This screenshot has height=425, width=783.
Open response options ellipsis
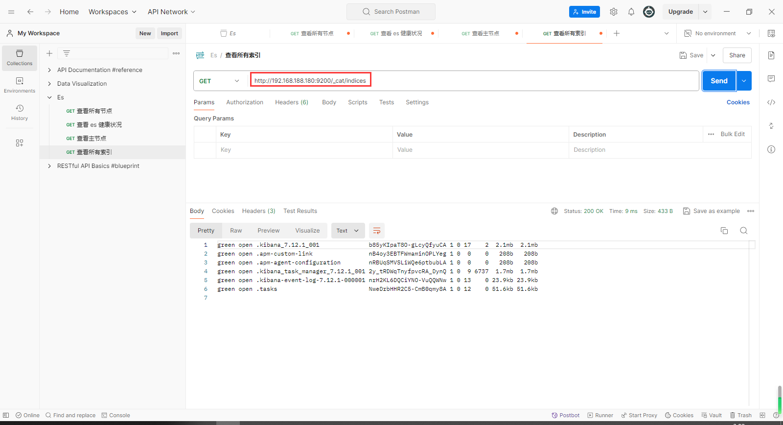[x=751, y=211]
